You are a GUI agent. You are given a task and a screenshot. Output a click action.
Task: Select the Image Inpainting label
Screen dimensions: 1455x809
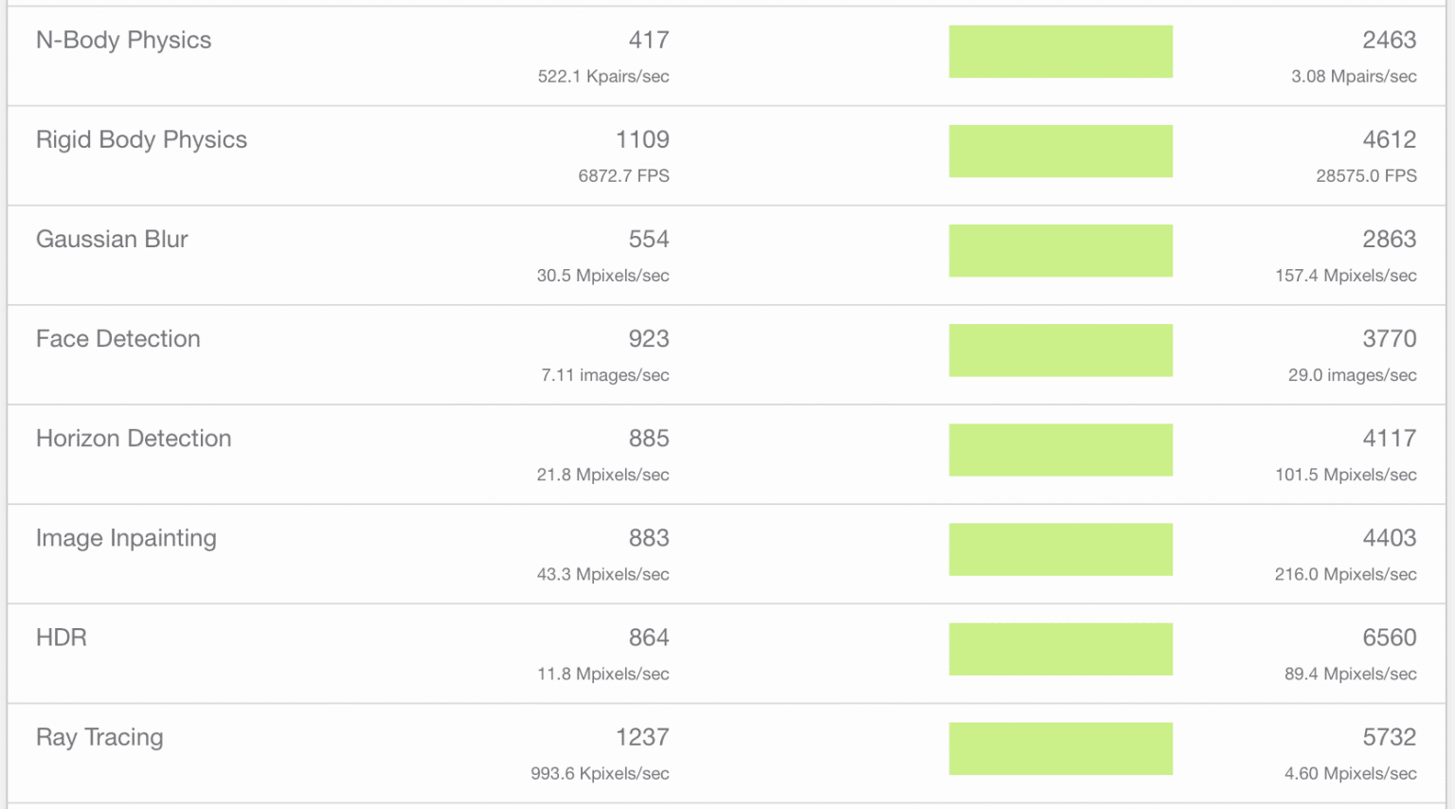click(x=126, y=538)
